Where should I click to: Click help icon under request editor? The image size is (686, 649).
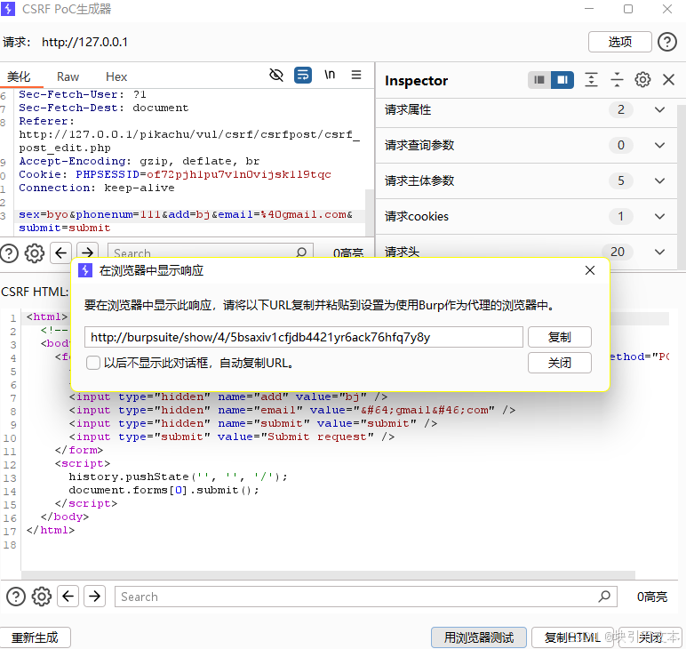tap(9, 253)
